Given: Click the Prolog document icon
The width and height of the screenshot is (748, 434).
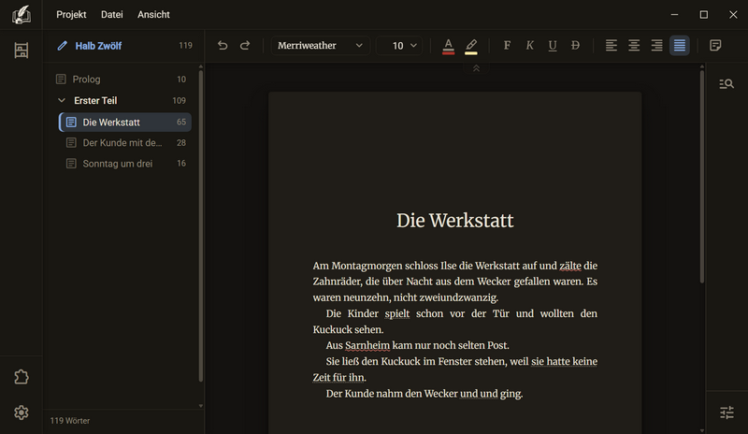Looking at the screenshot, I should pyautogui.click(x=61, y=80).
